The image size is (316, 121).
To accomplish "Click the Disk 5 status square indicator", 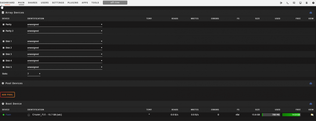I will (x=3, y=67).
